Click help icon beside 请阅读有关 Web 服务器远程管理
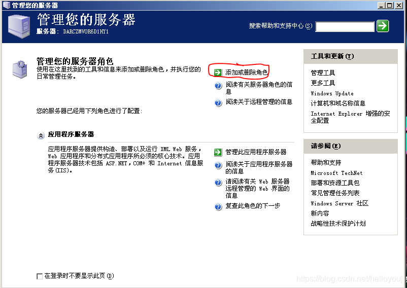Image resolution: width=407 pixels, height=288 pixels. coord(218,183)
